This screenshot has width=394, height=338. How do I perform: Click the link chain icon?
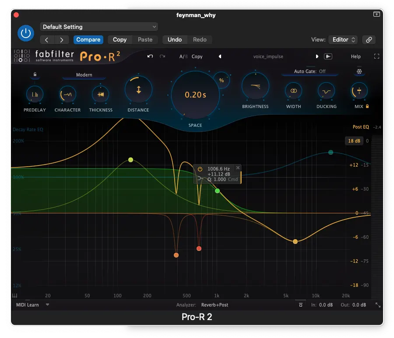pyautogui.click(x=369, y=40)
